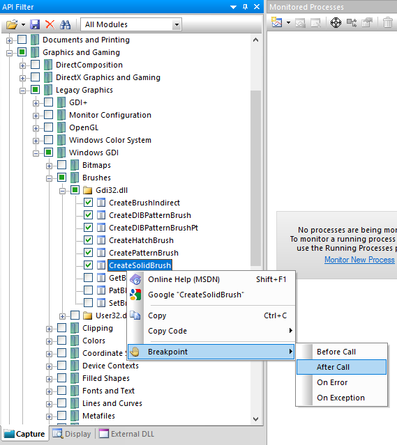Check the Bitmaps category checkbox
Viewport: 397px width, 445px height.
coord(61,165)
